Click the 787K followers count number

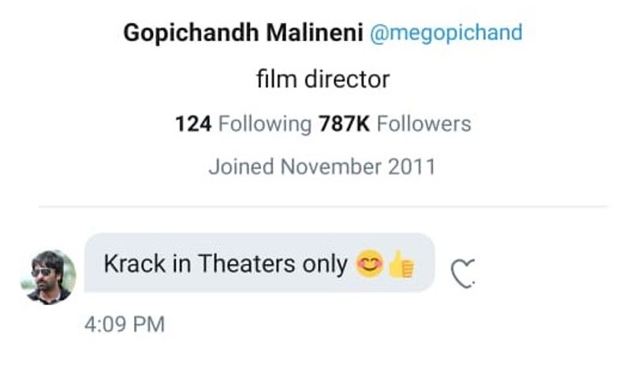pyautogui.click(x=344, y=124)
